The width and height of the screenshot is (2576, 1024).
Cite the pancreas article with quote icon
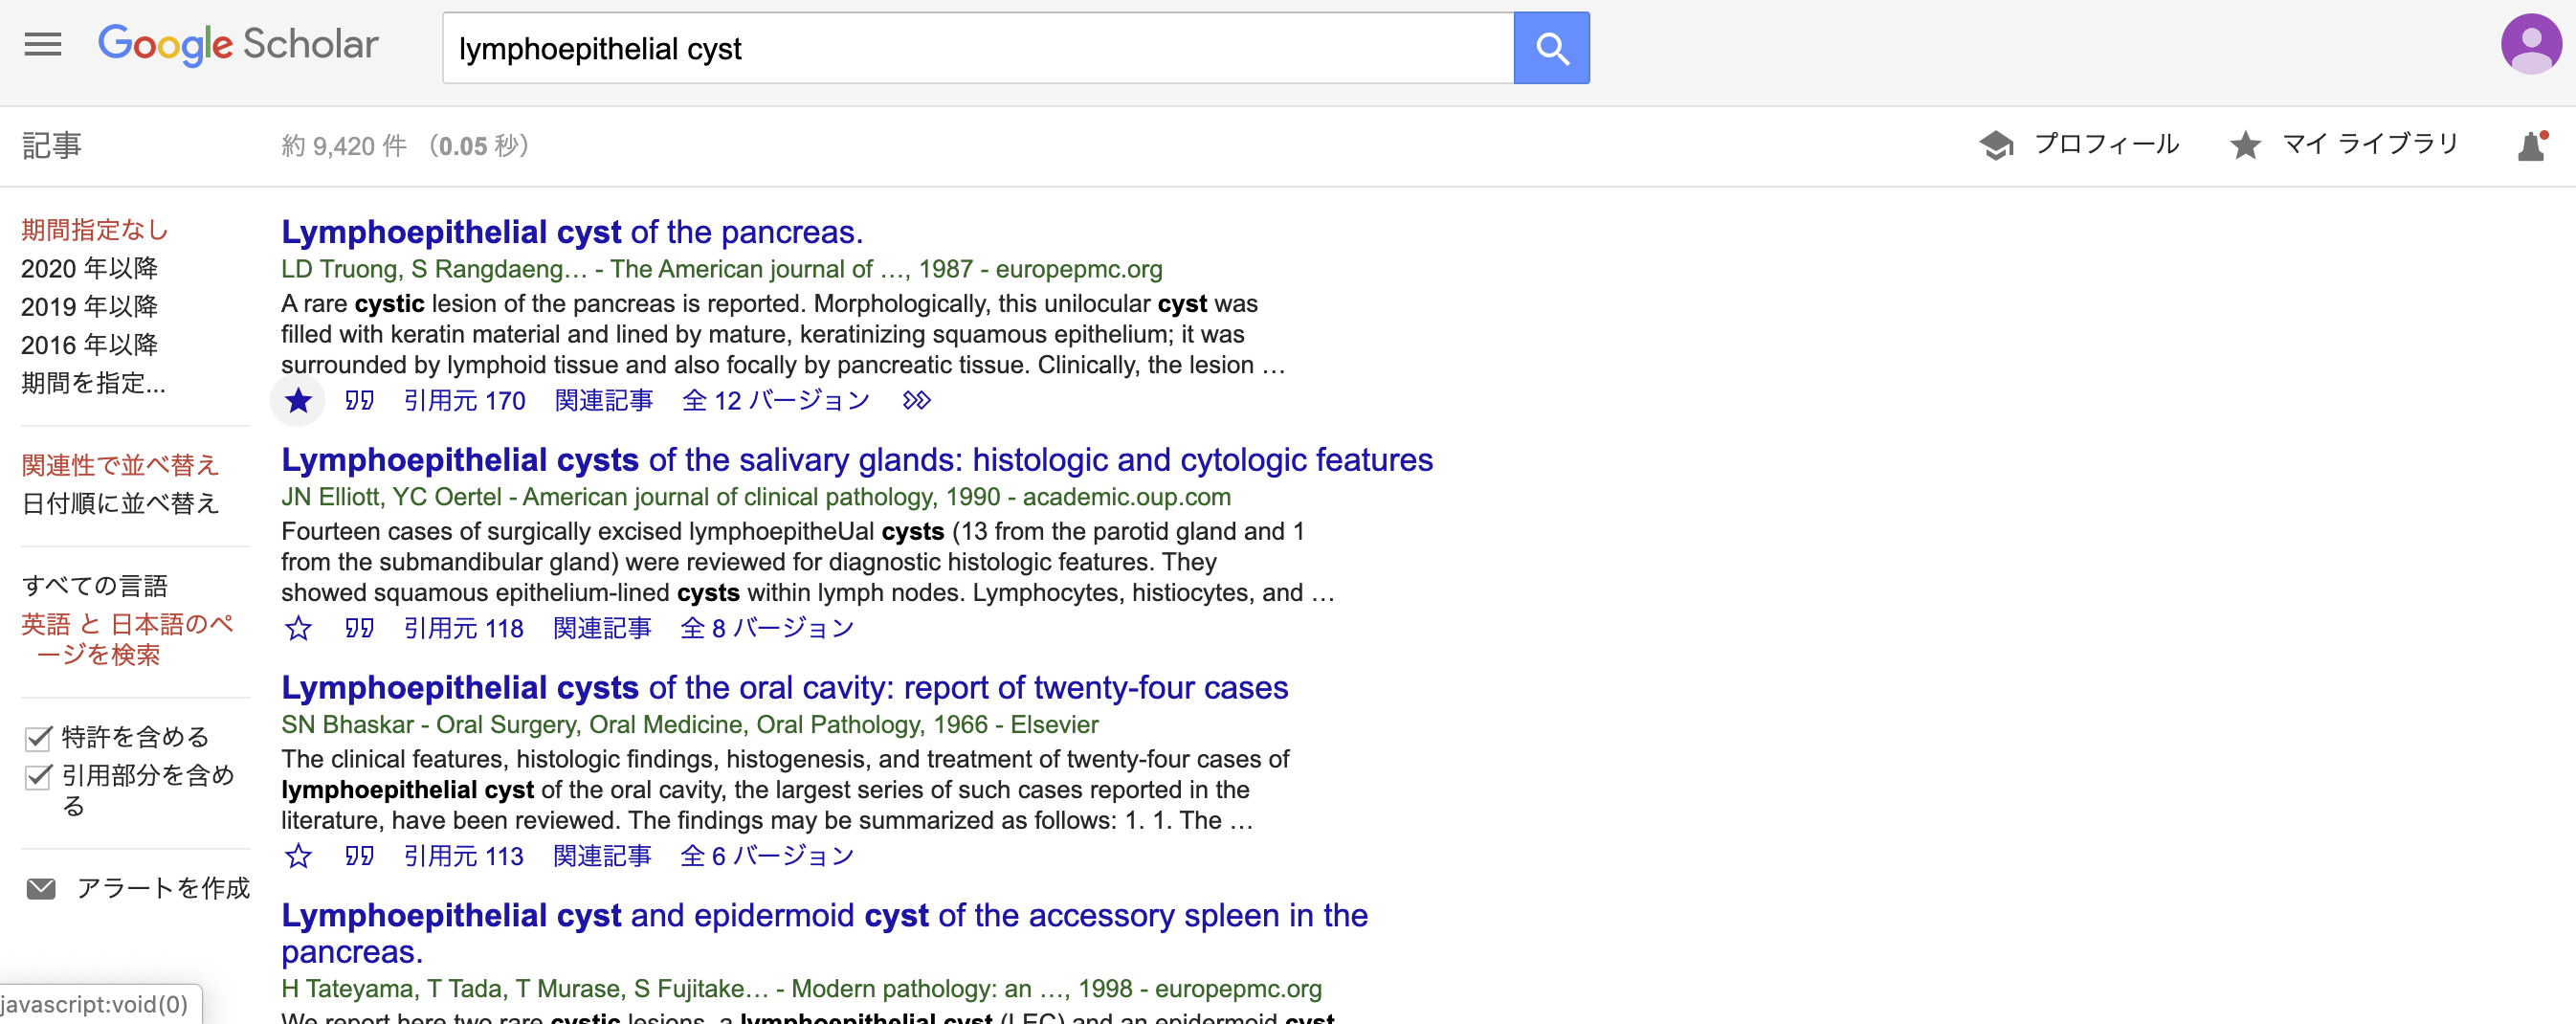359,401
